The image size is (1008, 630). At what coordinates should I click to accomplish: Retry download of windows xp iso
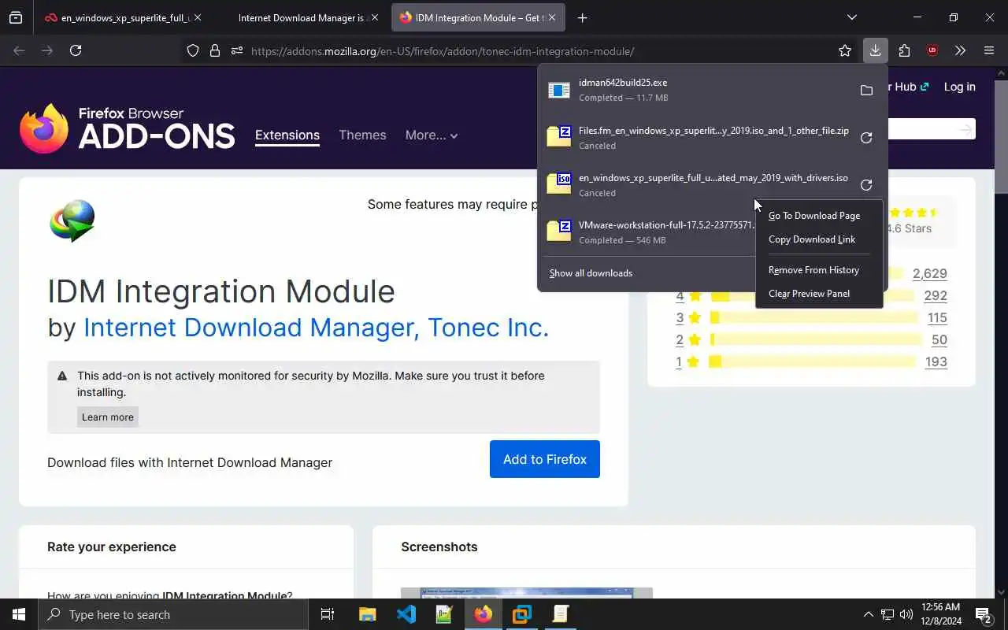point(866,185)
